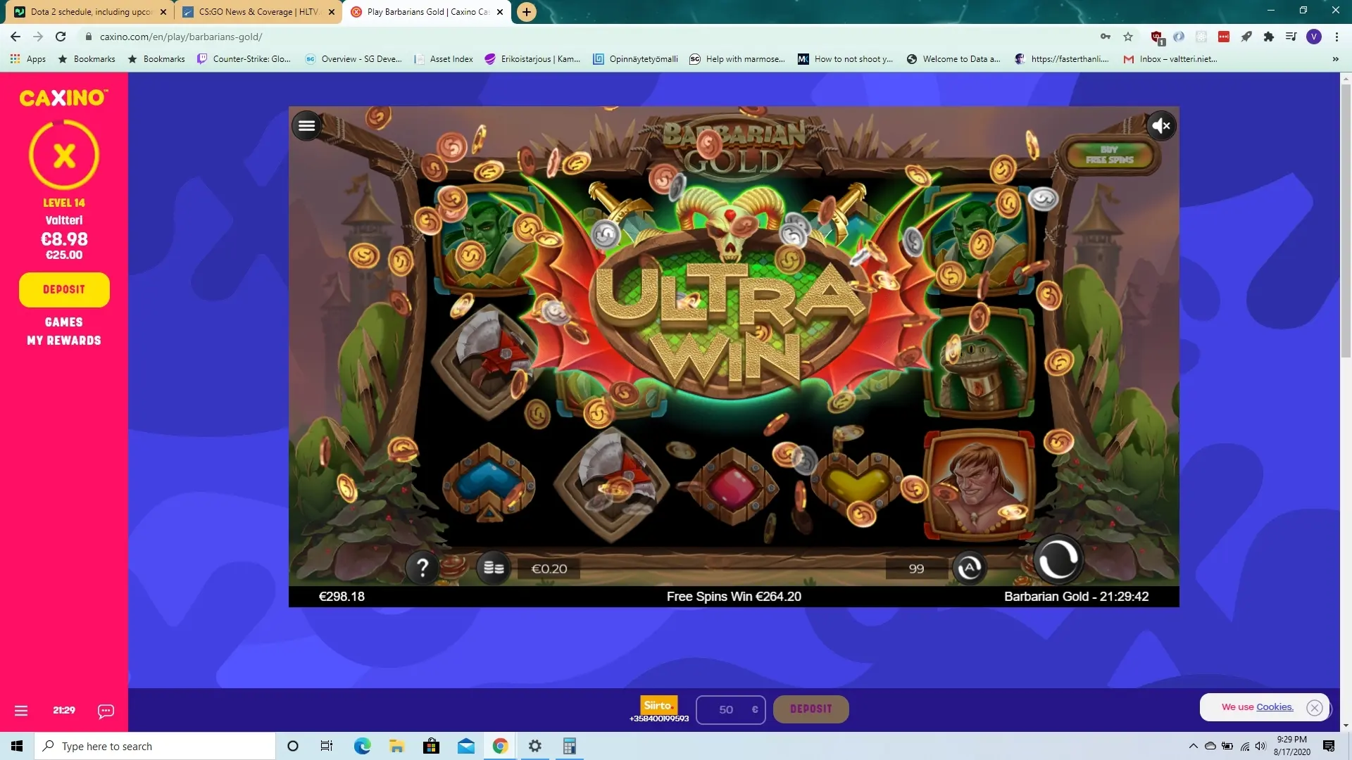Screen dimensions: 1352x760
Task: Dismiss the cookies notice
Action: click(x=1314, y=708)
